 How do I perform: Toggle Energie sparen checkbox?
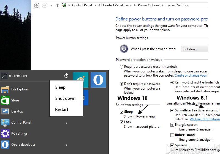click(x=172, y=125)
